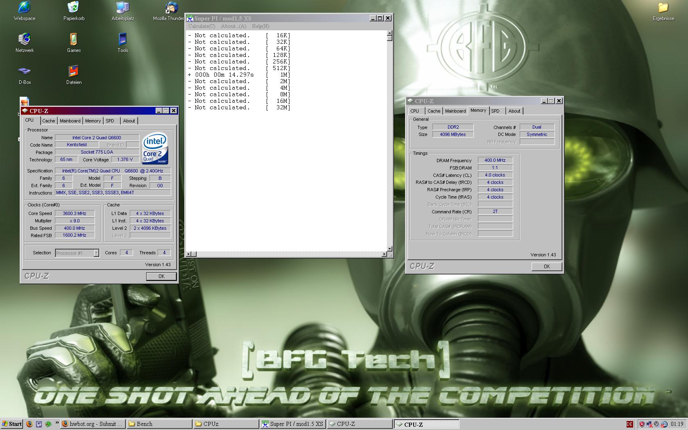Switch to CPU tab in right CPU-Z

pos(415,111)
